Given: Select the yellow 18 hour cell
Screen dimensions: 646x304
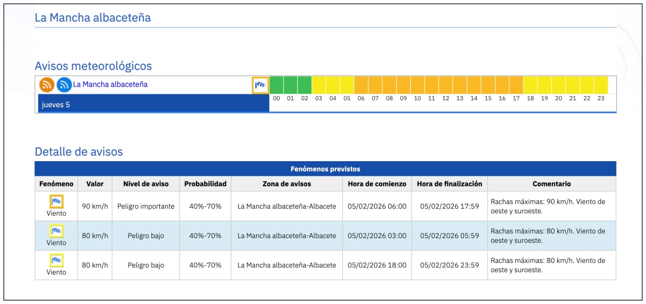Looking at the screenshot, I should tap(530, 85).
